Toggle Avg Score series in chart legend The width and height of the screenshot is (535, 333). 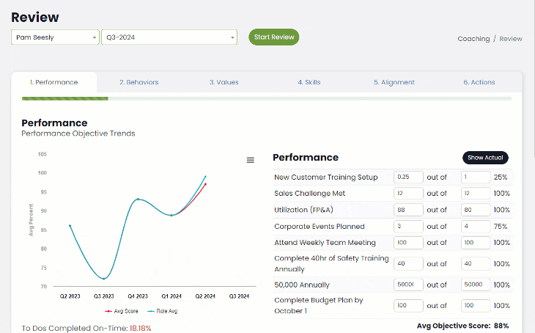coord(122,311)
